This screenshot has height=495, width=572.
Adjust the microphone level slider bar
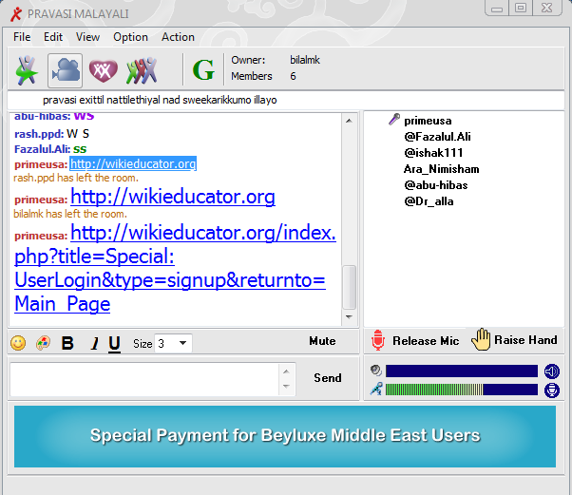(x=462, y=390)
